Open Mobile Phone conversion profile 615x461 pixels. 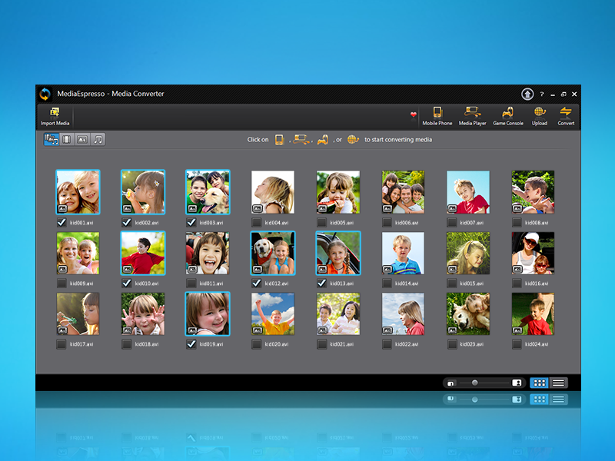[437, 117]
